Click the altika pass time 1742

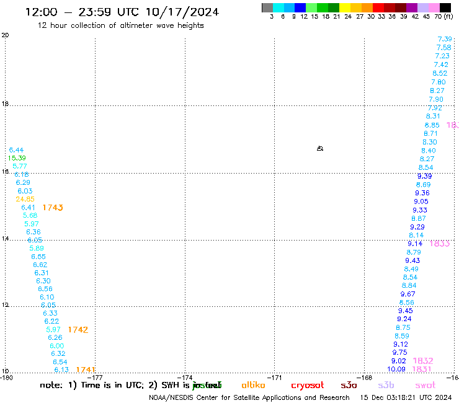coord(78,330)
